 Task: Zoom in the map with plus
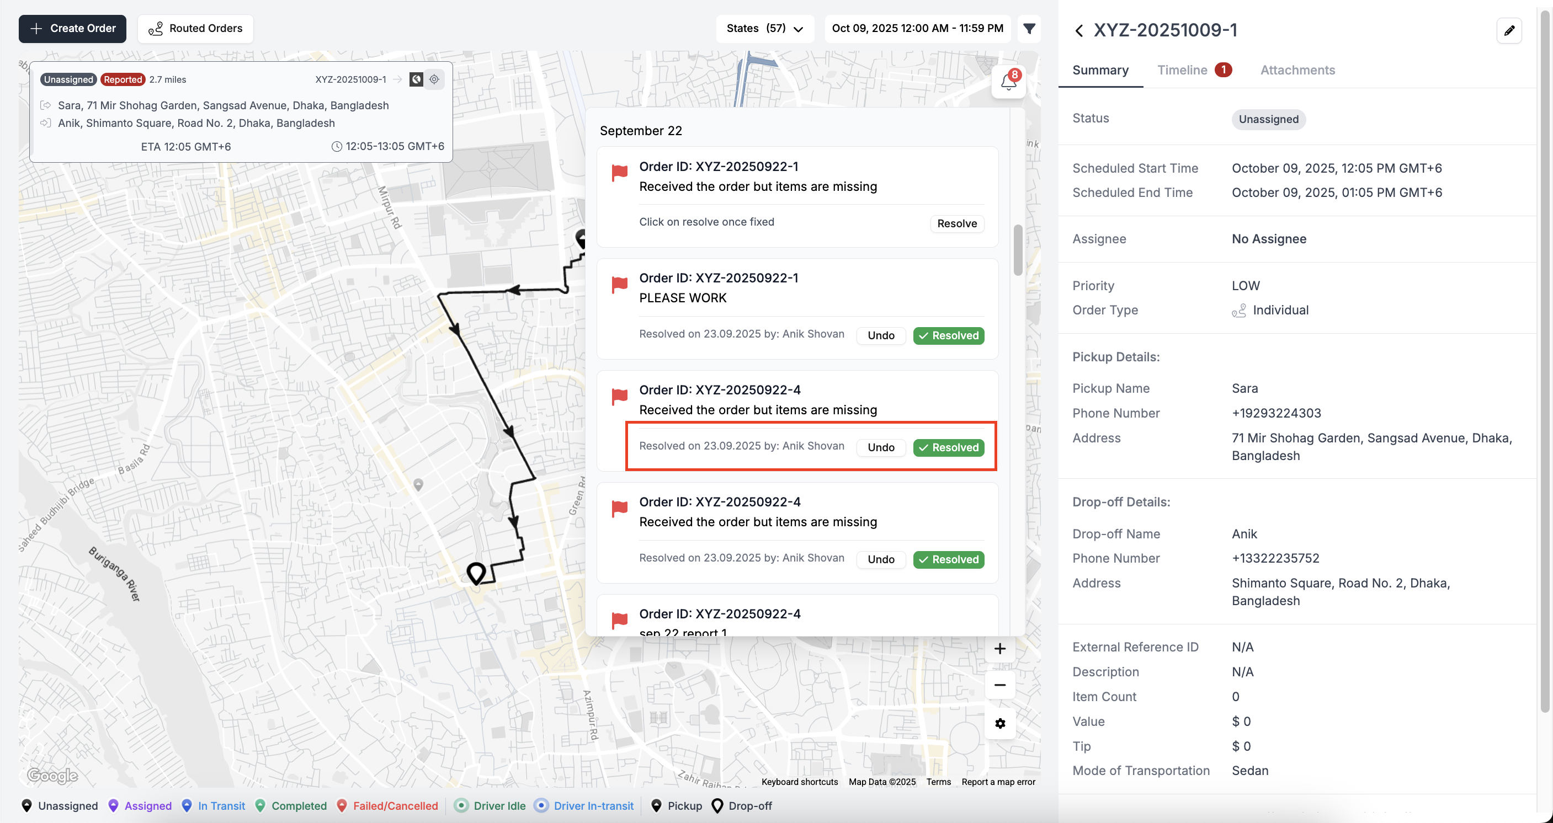click(999, 648)
